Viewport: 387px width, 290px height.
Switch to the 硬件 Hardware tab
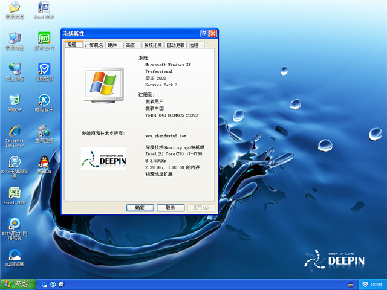click(114, 45)
